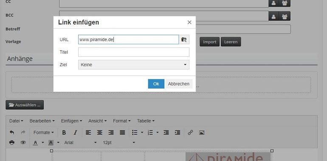This screenshot has height=161, width=327.
Task: Click the Betreff subject field
Action: click(x=175, y=29)
